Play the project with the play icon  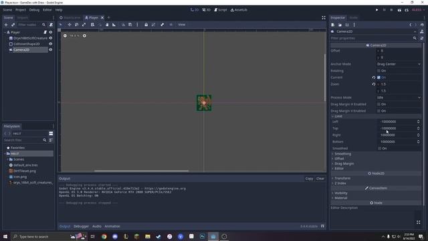[377, 10]
